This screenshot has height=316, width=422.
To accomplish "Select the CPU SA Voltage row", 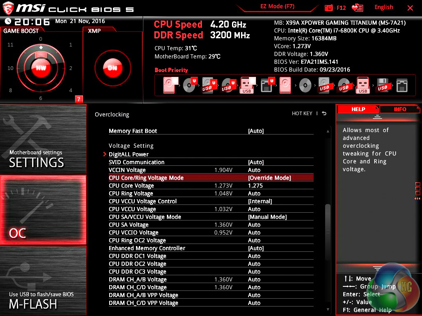I will [211, 224].
